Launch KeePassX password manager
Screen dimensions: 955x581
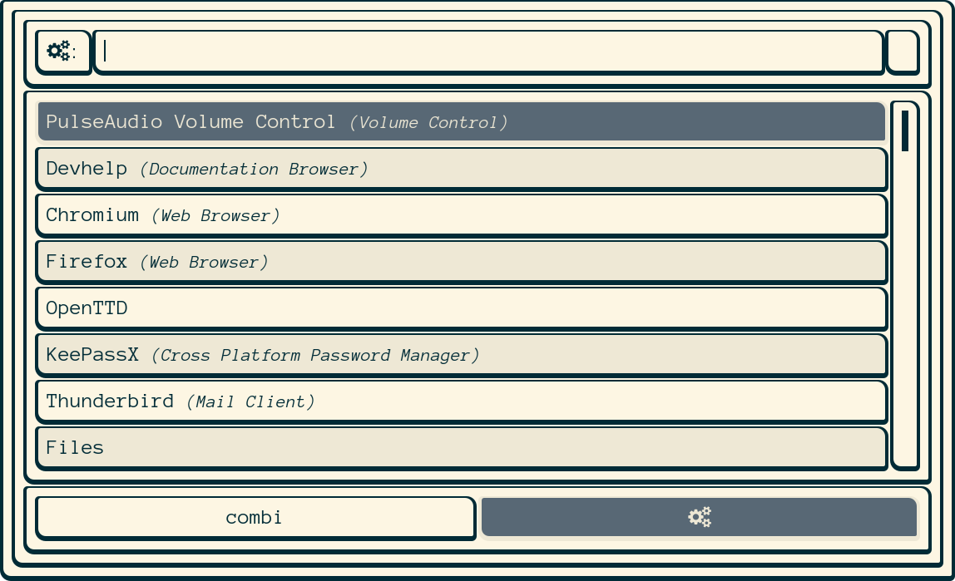(x=92, y=355)
